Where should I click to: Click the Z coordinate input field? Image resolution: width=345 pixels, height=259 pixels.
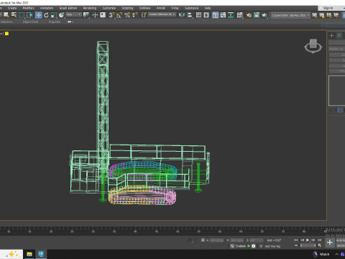(x=257, y=240)
